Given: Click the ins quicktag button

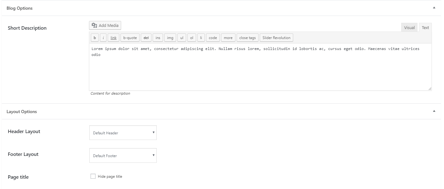Looking at the screenshot, I should point(158,38).
